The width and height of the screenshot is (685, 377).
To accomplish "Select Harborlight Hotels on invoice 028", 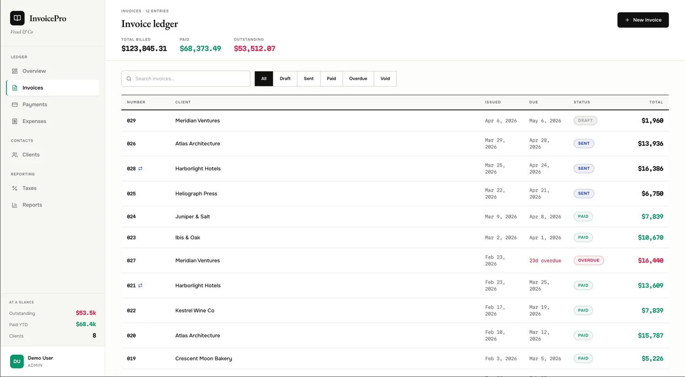I will (x=198, y=169).
